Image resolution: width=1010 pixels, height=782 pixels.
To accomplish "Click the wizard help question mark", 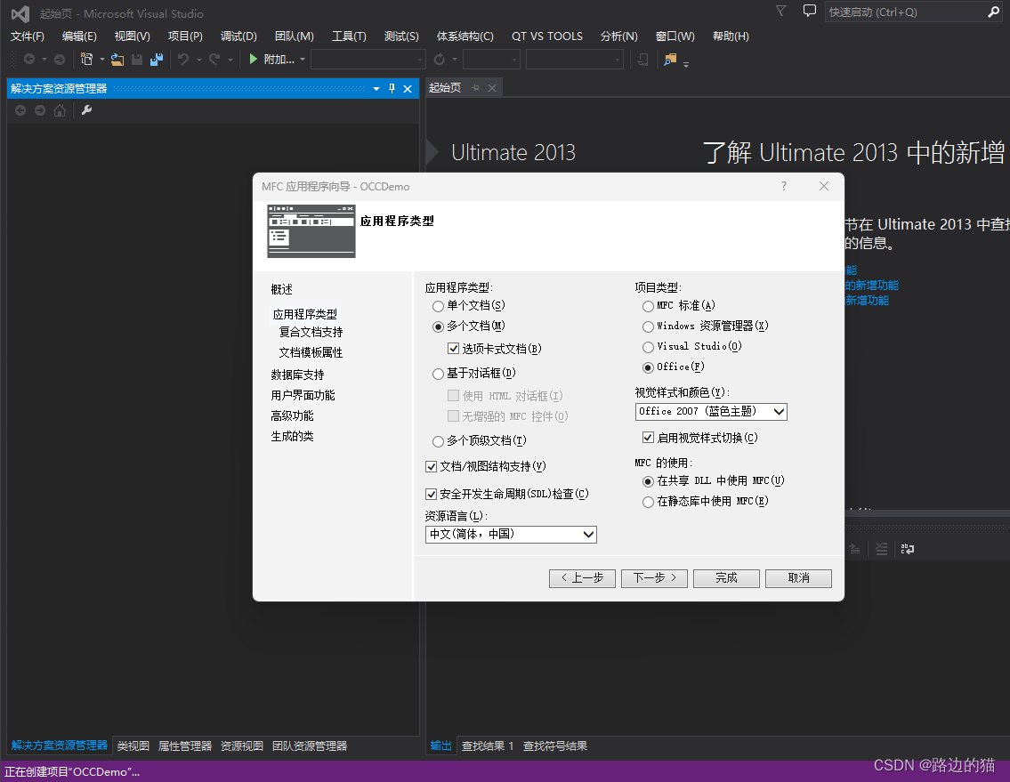I will pyautogui.click(x=784, y=186).
